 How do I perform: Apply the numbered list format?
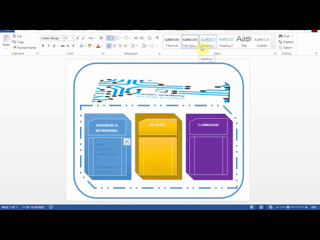pyautogui.click(x=118, y=38)
